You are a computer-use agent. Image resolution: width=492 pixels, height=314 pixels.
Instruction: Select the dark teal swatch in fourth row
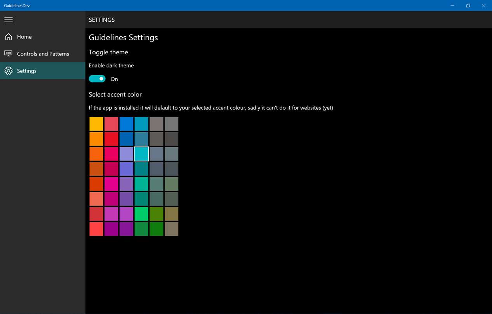coord(141,169)
